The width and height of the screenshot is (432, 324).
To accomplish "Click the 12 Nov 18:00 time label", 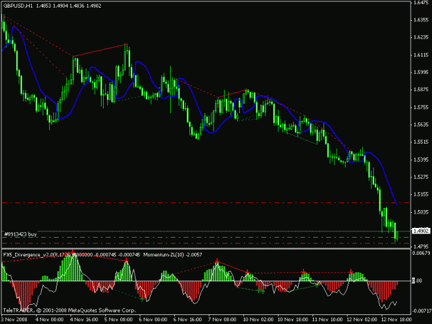I will [x=396, y=319].
